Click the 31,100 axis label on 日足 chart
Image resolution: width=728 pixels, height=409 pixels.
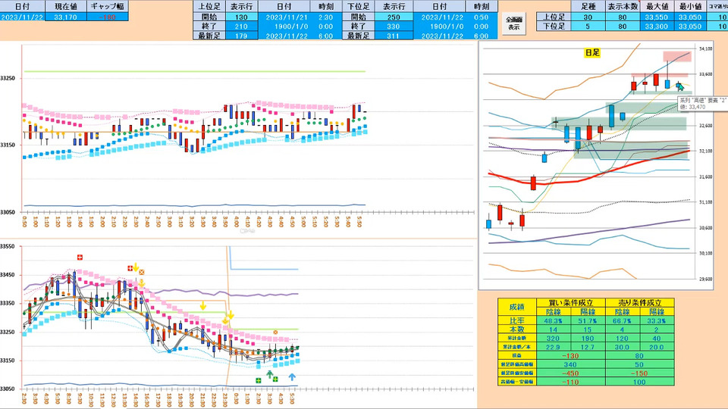click(x=705, y=202)
